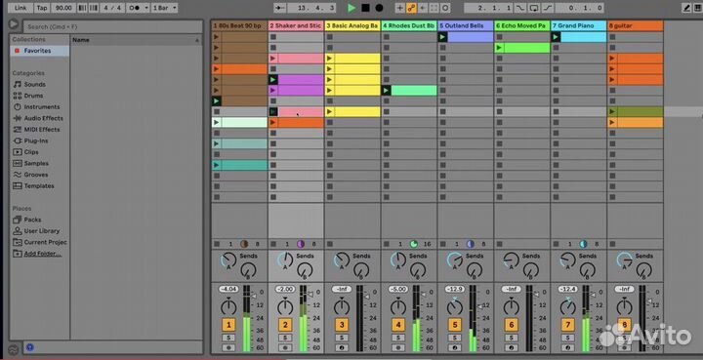Image resolution: width=703 pixels, height=360 pixels.
Task: Click the Tap tempo button
Action: pos(42,8)
